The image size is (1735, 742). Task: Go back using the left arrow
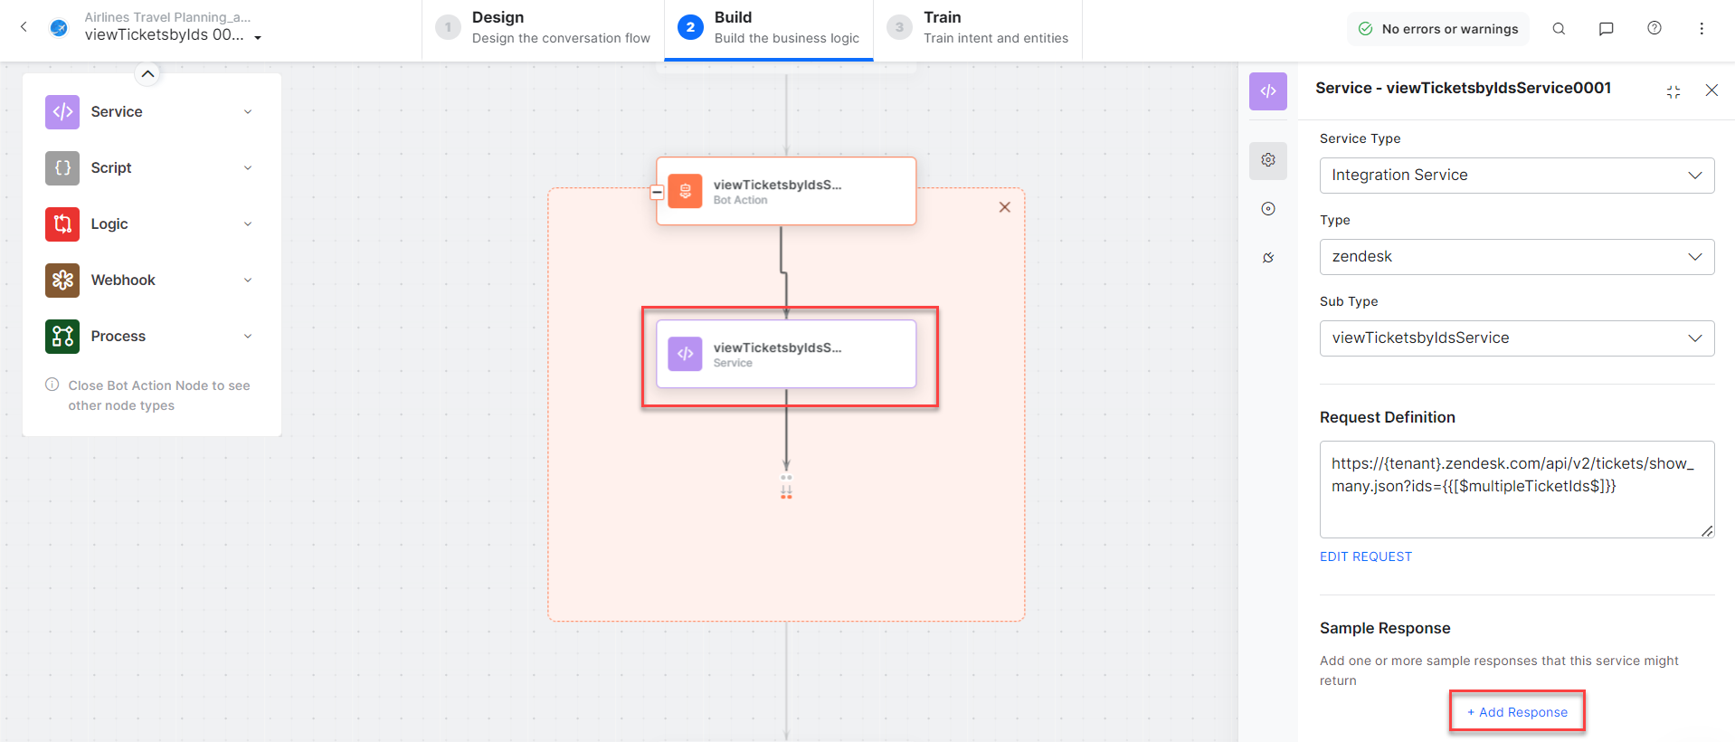point(24,27)
